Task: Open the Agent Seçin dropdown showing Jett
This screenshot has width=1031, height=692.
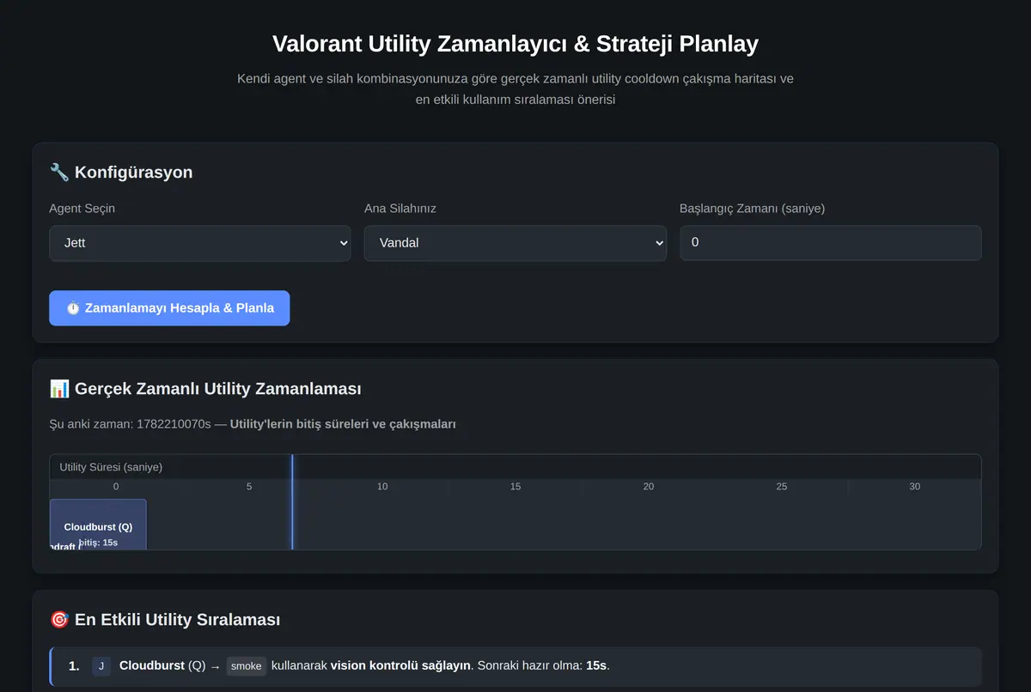Action: tap(200, 243)
